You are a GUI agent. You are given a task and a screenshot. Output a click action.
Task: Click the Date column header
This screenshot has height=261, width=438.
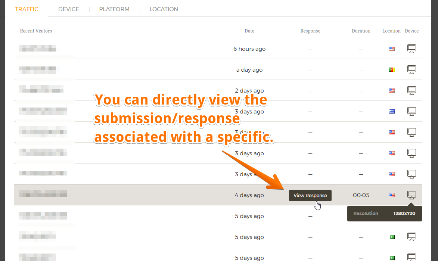click(x=249, y=31)
